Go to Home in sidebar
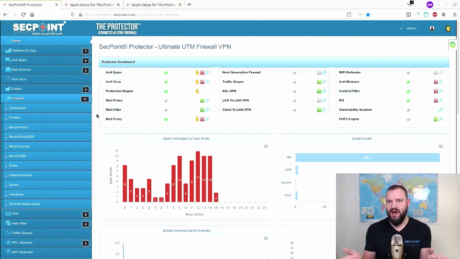 (x=46, y=41)
